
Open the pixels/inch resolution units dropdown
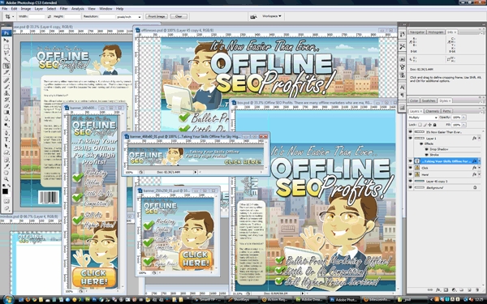[x=129, y=17]
